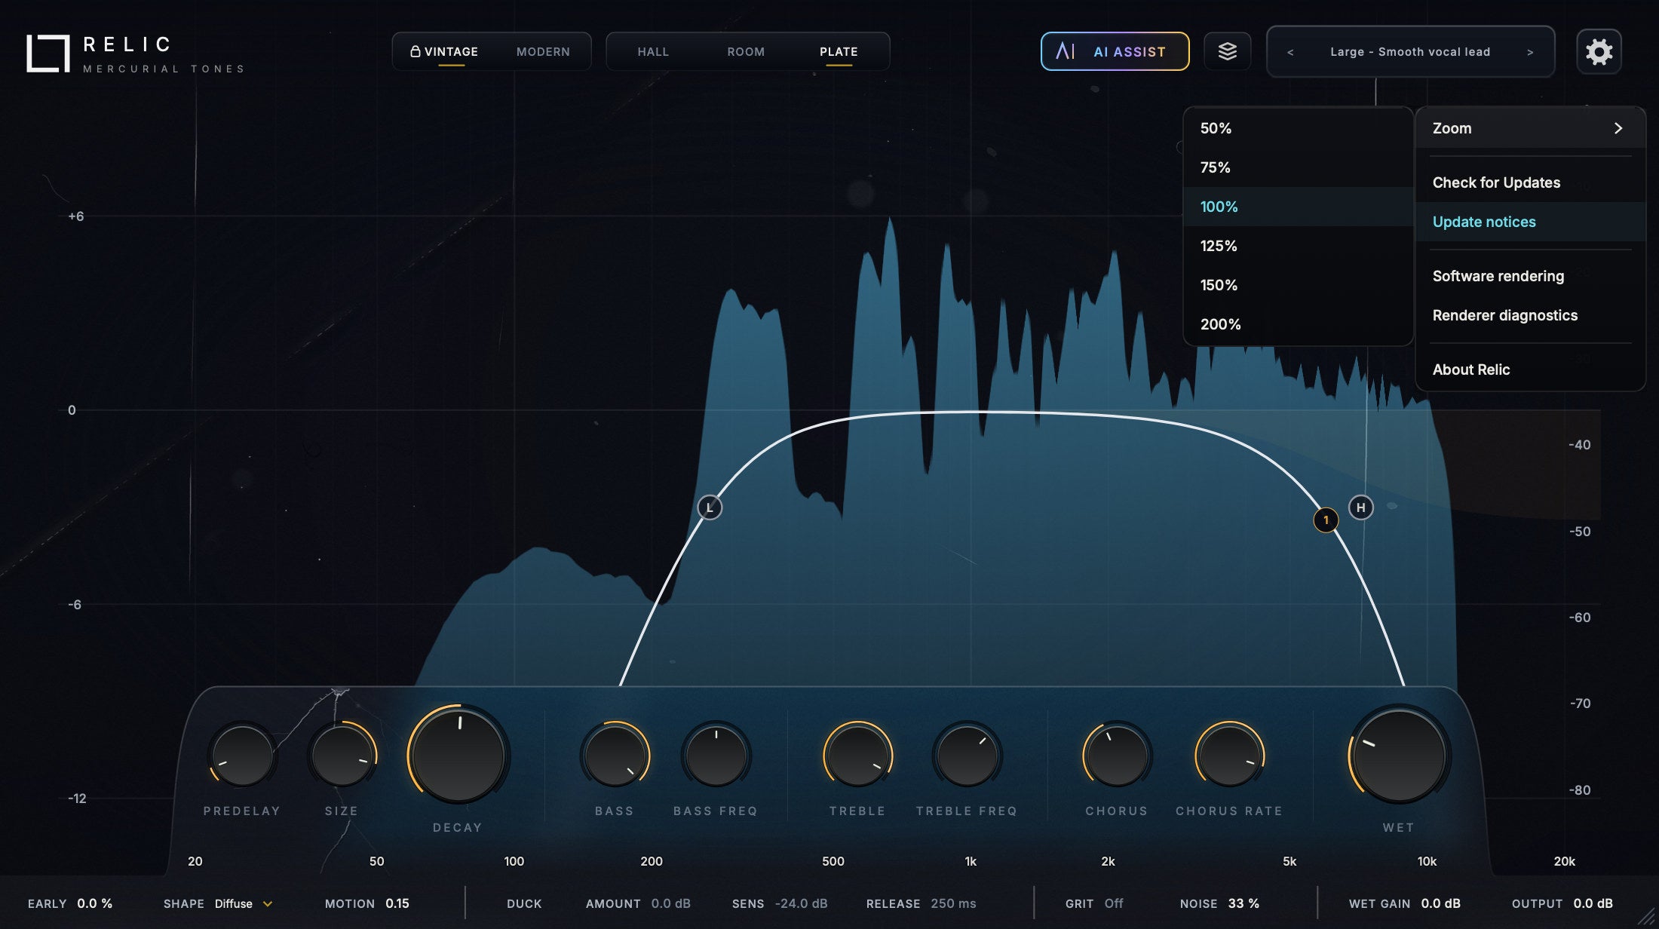Click the Noise 33 % value
1659x929 pixels.
tap(1243, 903)
